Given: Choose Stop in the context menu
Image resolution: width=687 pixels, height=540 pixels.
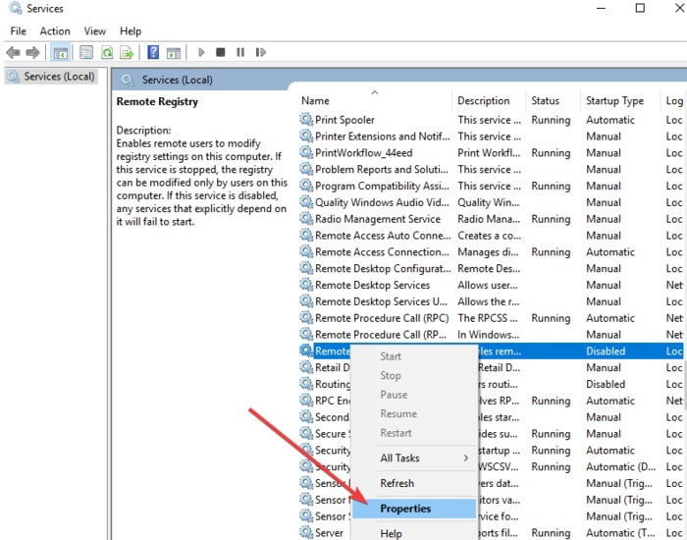Looking at the screenshot, I should 414,376.
